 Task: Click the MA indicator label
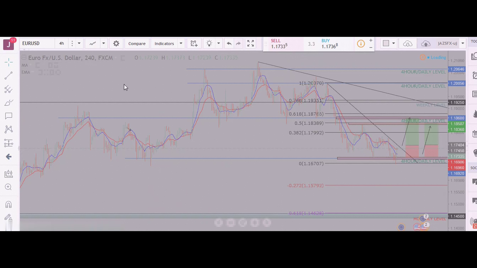click(25, 65)
